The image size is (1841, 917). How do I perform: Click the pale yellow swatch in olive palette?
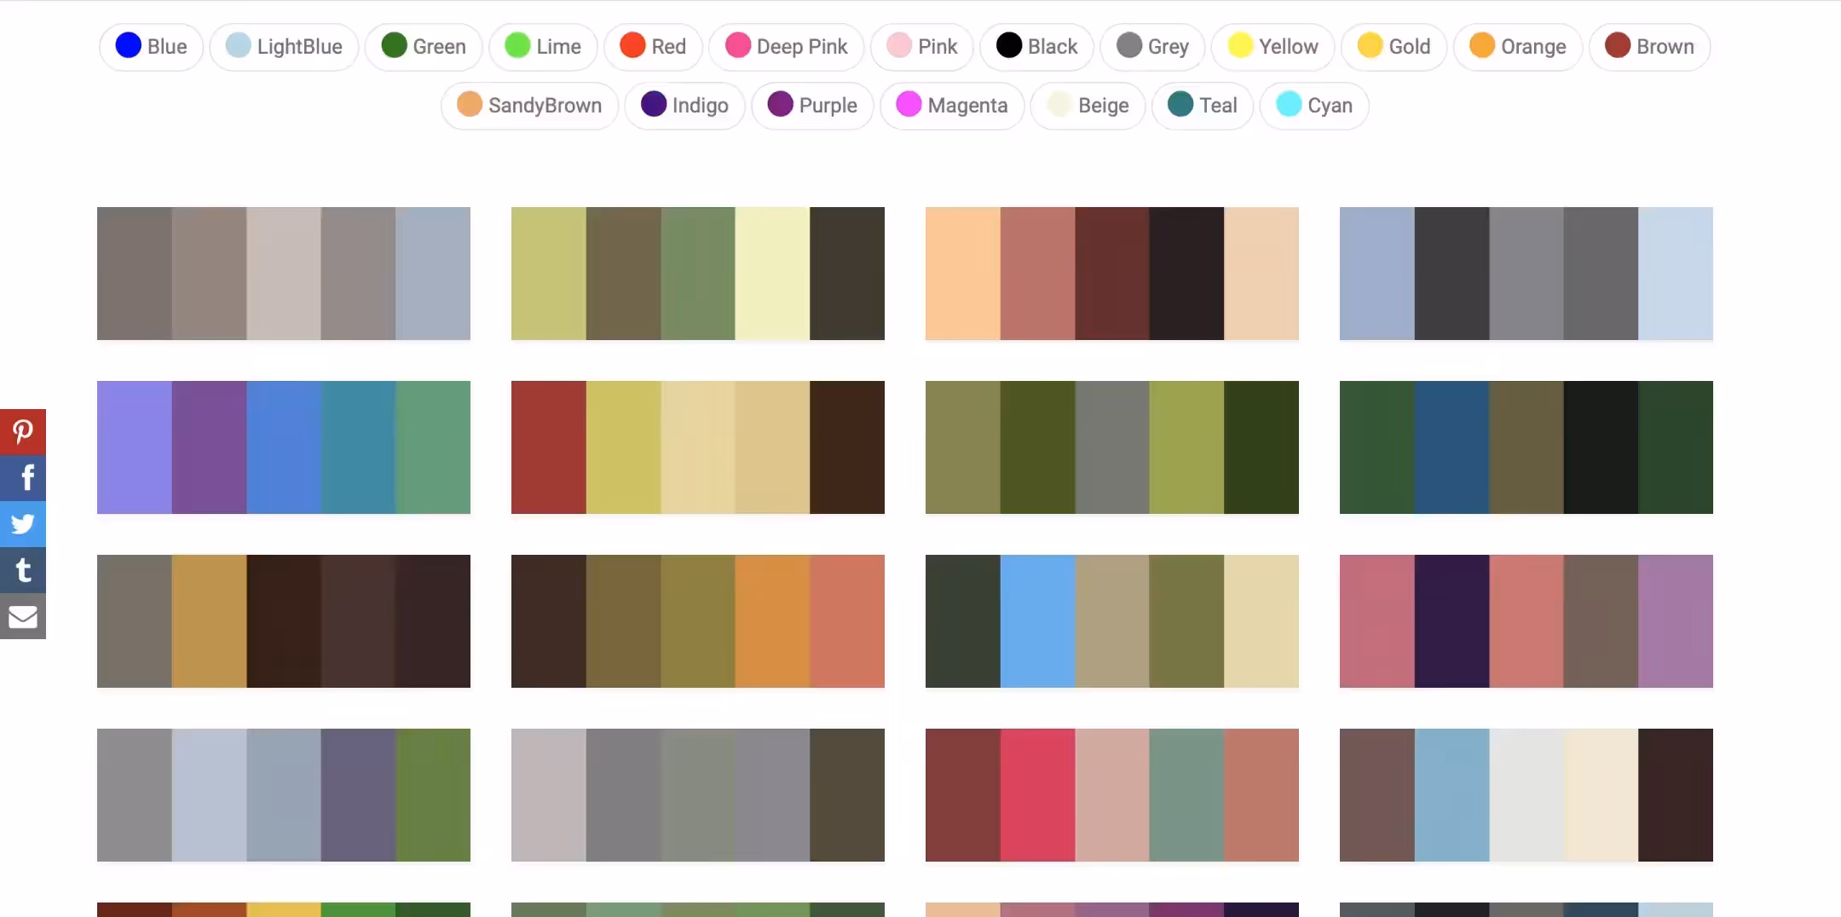[772, 274]
